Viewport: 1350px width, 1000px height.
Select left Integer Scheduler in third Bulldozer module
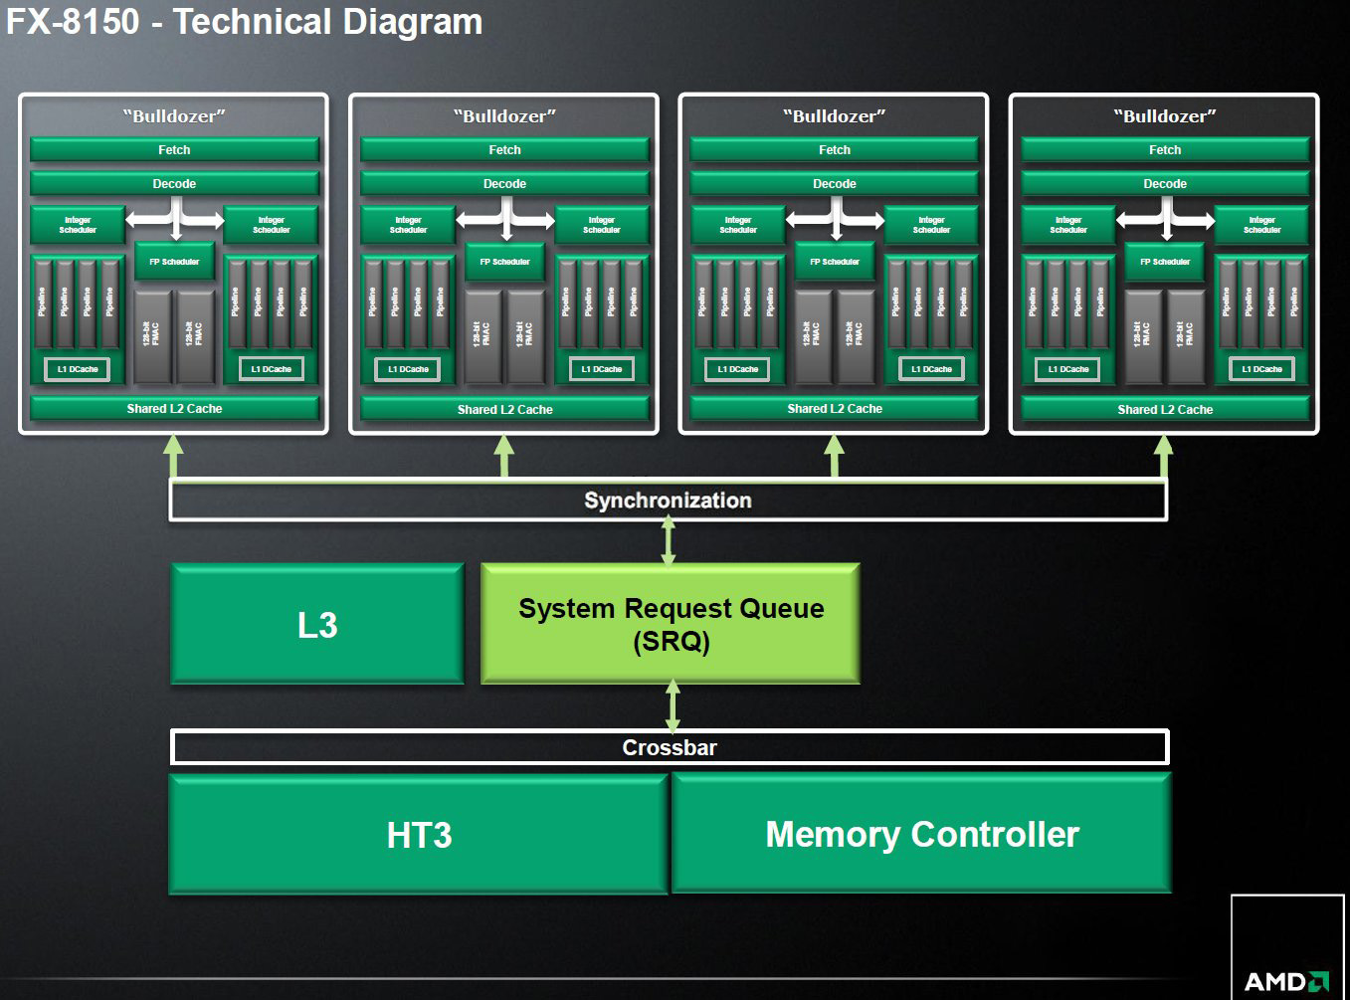[x=738, y=225]
